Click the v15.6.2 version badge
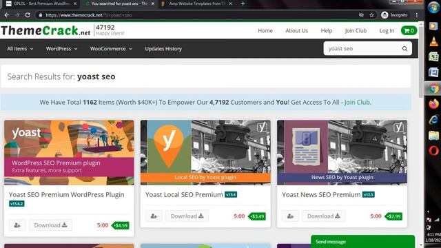This screenshot has width=441, height=248. coord(17,204)
